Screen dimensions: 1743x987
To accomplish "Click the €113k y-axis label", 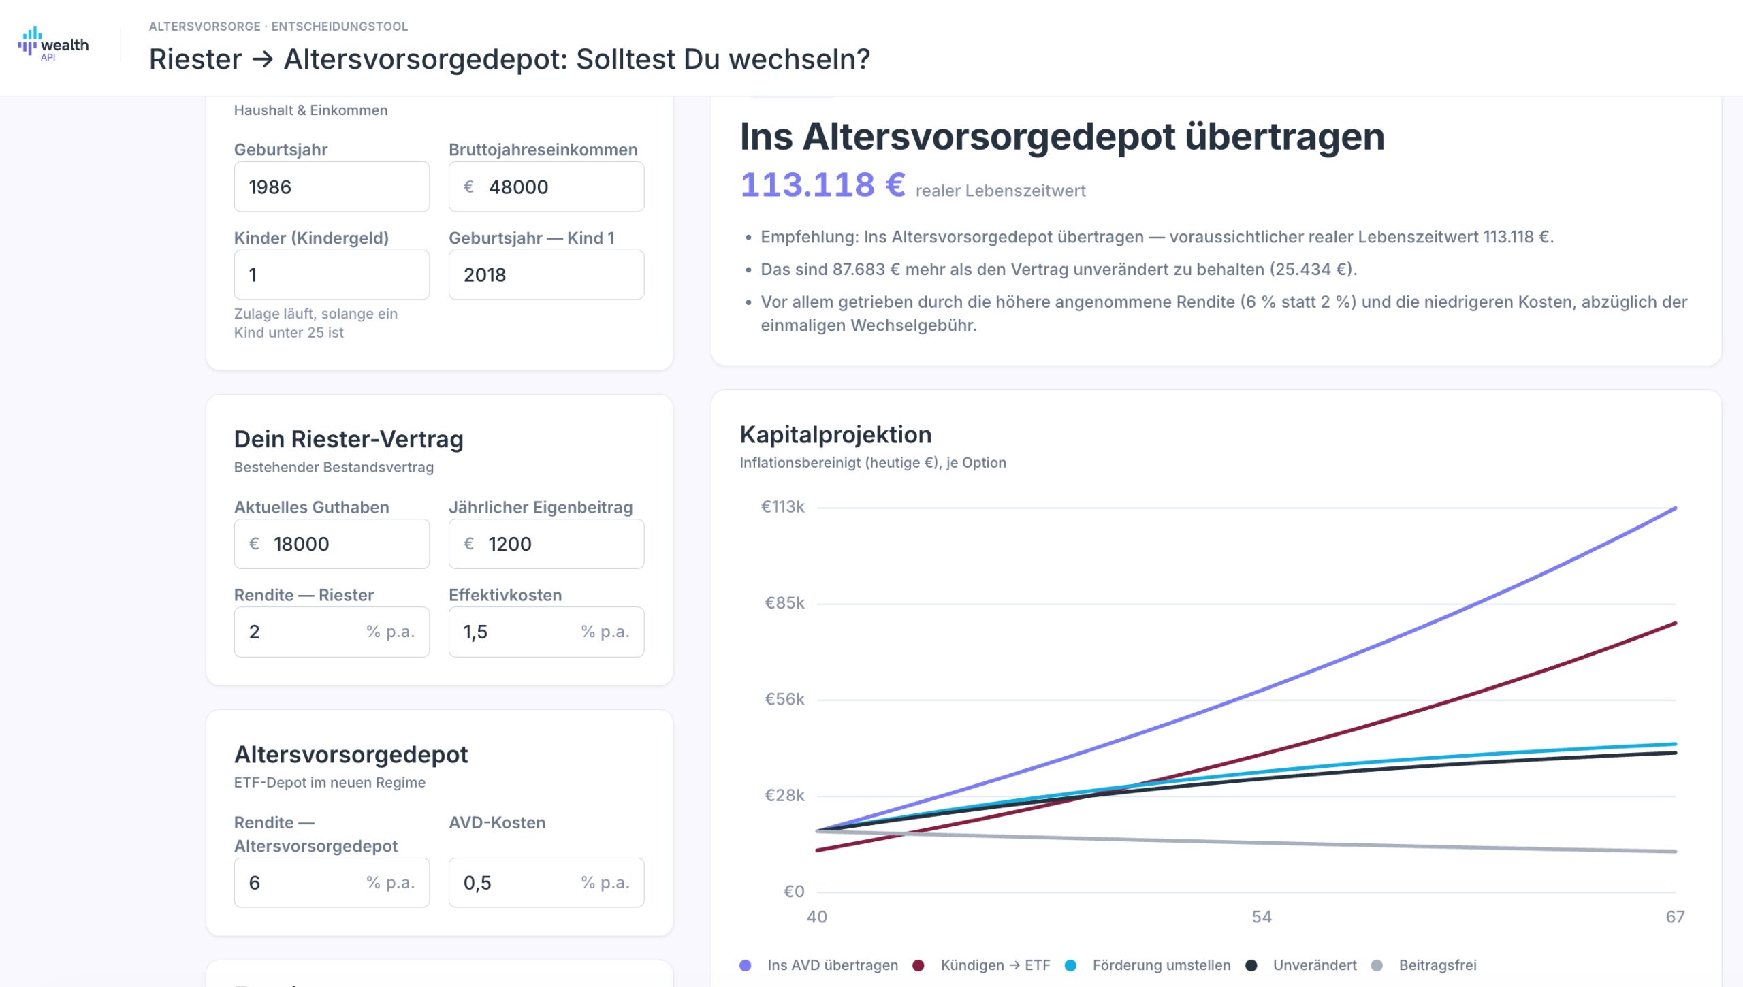I will 783,507.
